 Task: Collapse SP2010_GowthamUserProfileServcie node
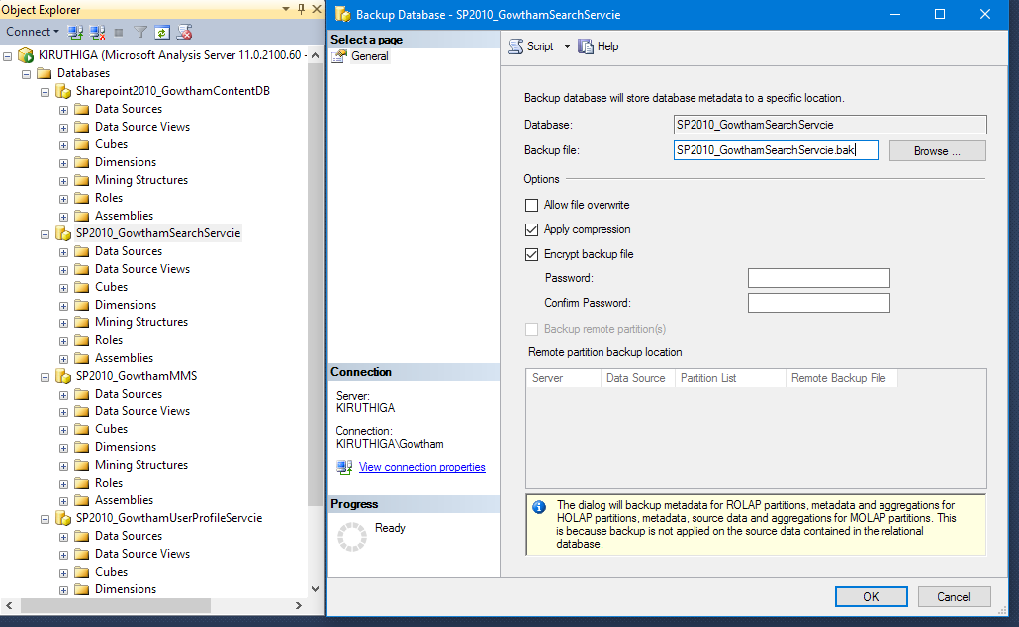[x=45, y=519]
